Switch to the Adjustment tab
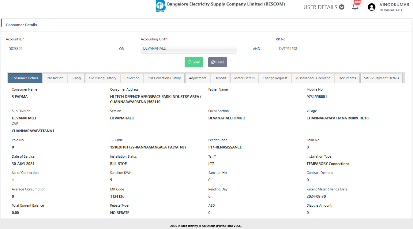Viewport: 413px width, 229px height. coord(198,78)
